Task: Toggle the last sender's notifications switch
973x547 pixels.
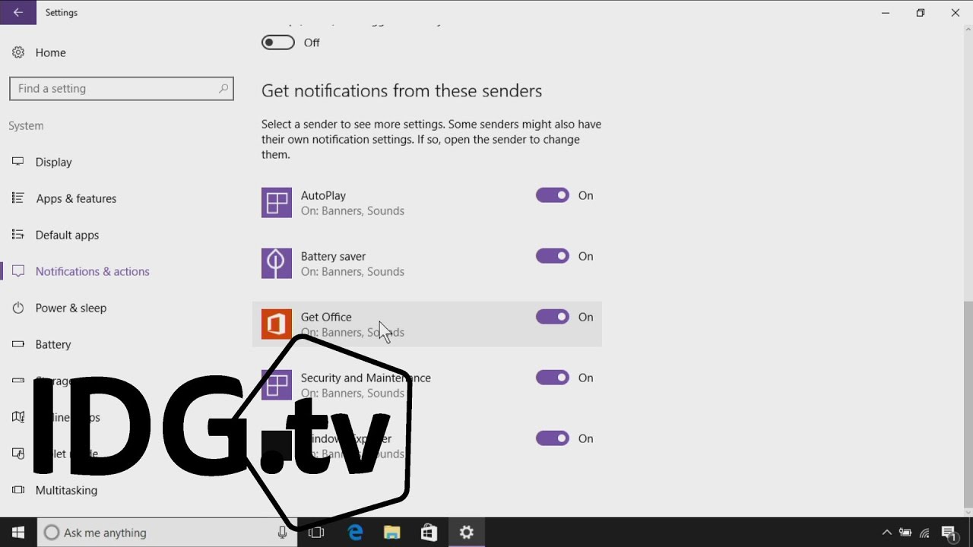Action: point(553,438)
